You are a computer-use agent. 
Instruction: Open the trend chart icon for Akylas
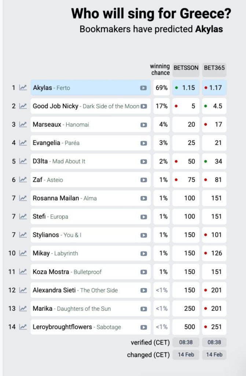point(23,88)
